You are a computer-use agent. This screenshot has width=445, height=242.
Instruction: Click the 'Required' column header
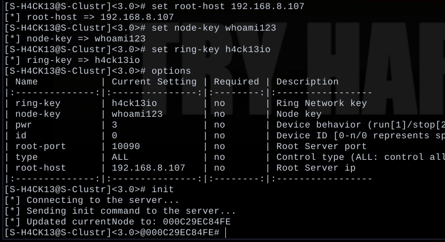[236, 82]
